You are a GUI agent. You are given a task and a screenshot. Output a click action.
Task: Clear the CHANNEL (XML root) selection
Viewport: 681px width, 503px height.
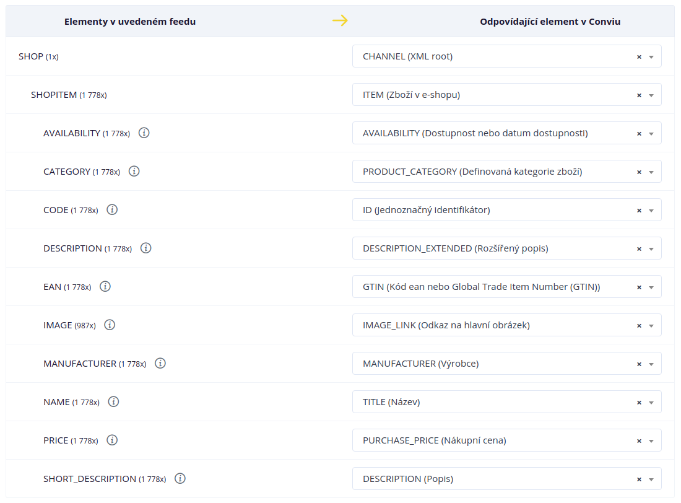tap(639, 57)
